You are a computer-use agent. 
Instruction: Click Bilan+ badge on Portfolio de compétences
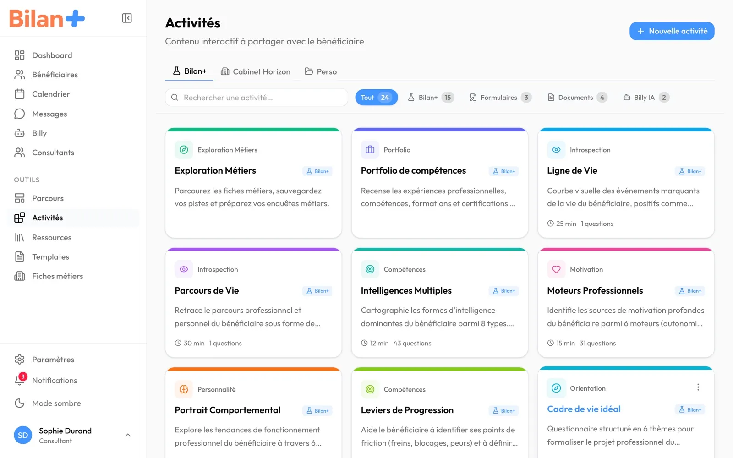(503, 171)
